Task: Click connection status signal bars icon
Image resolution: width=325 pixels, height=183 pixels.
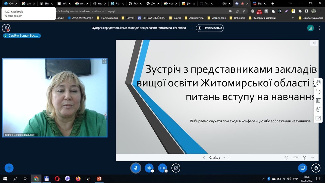Action: tap(310, 28)
